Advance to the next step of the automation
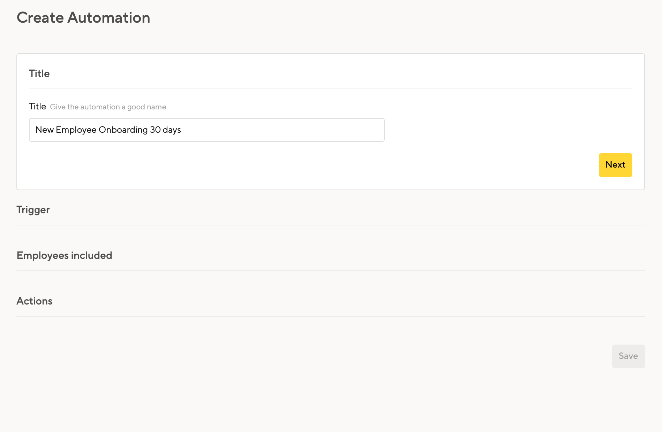Screen dimensions: 662x432 tap(615, 165)
